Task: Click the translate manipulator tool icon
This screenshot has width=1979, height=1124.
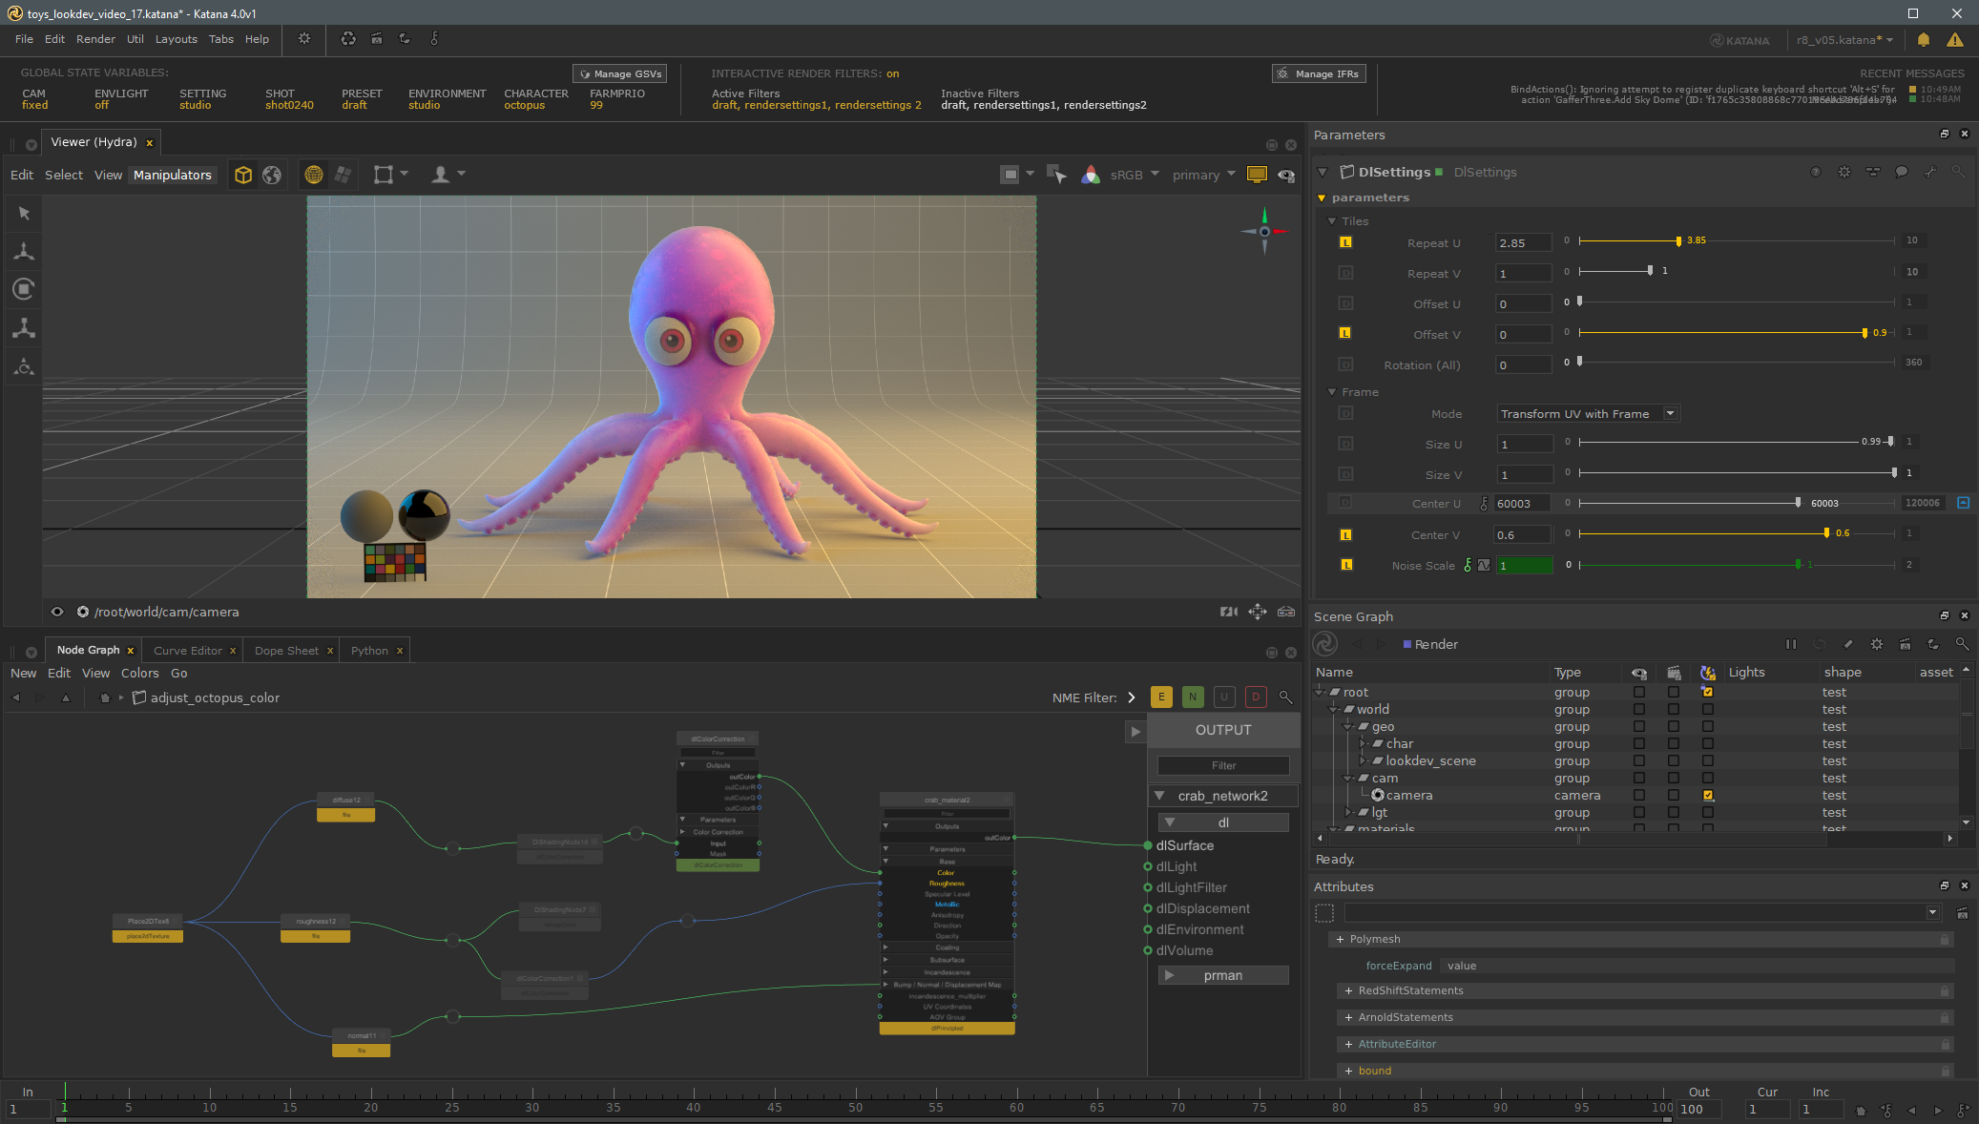Action: pos(24,251)
